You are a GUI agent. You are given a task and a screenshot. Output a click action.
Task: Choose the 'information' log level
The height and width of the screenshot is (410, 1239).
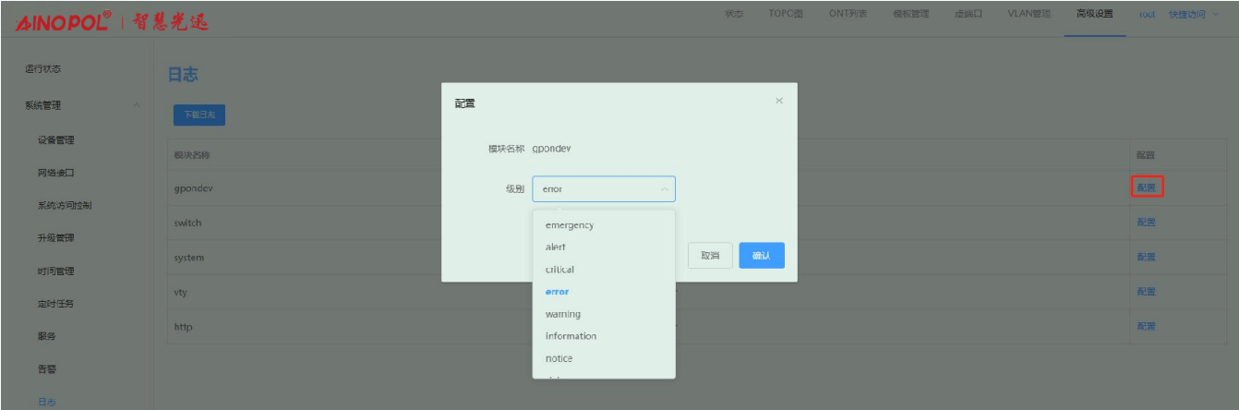coord(571,336)
